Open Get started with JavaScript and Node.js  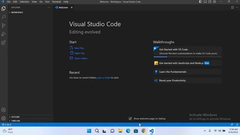pos(187,63)
